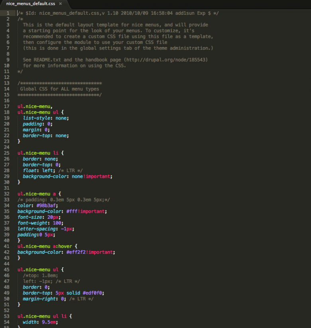Click 'This is the default layout template' comment
Image resolution: width=311 pixels, height=328 pixels.
116,25
